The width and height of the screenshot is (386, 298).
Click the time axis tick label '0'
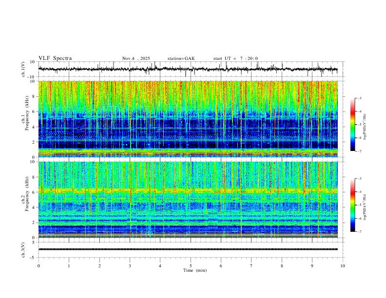click(x=39, y=266)
